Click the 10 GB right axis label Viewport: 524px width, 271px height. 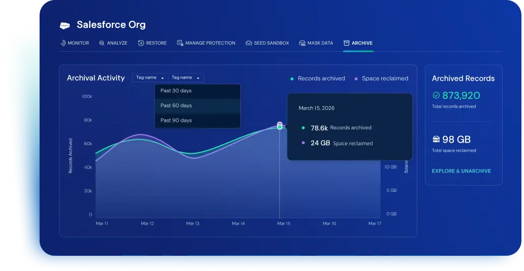(x=391, y=167)
